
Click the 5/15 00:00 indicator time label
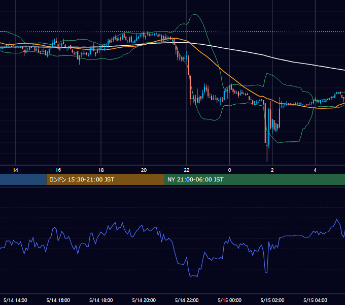coord(229,300)
